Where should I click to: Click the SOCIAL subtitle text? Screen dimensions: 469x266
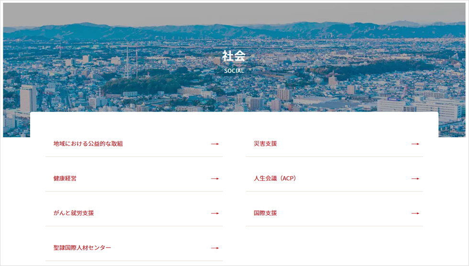coord(234,71)
